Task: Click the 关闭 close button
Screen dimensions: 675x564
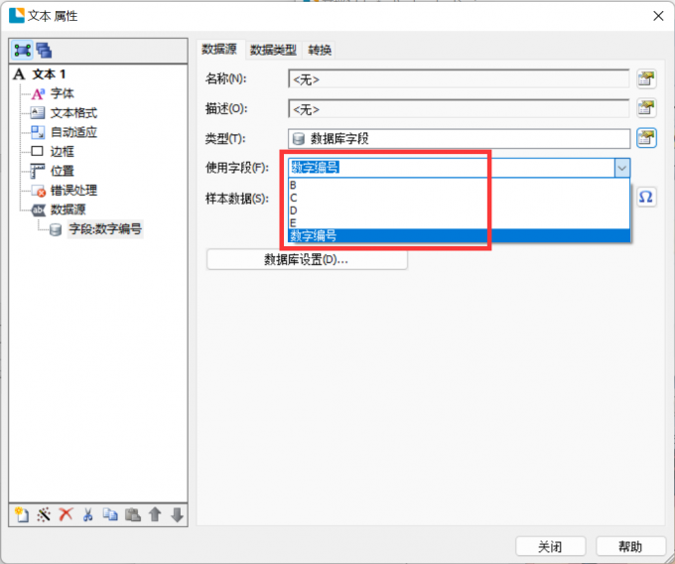Action: [x=550, y=547]
